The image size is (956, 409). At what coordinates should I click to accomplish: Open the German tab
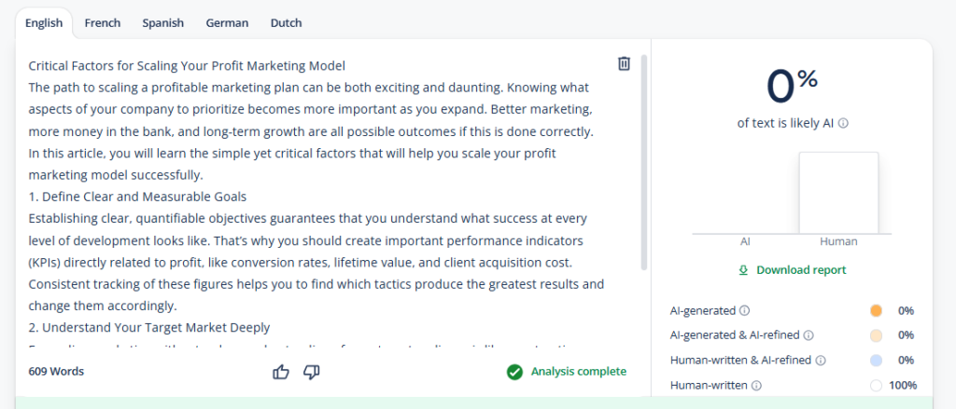227,22
